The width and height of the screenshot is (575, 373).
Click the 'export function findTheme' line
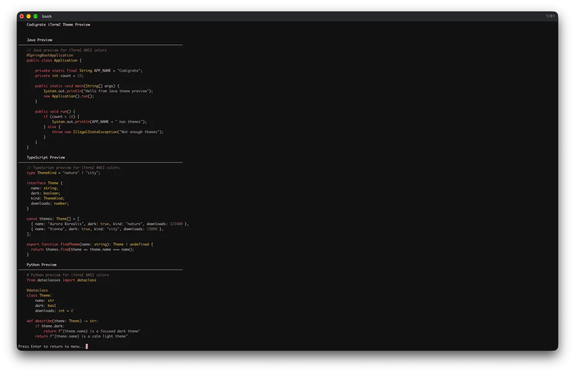coord(90,244)
